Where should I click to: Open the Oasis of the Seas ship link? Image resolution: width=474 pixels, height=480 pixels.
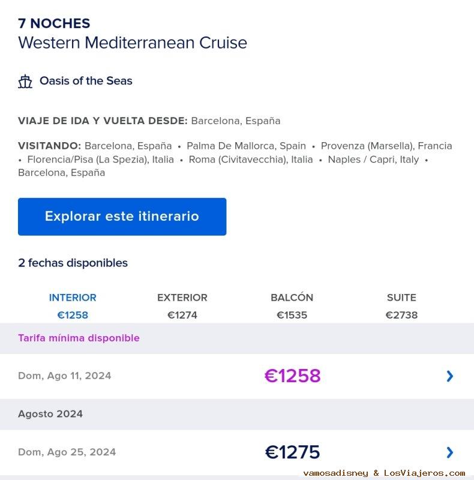86,81
